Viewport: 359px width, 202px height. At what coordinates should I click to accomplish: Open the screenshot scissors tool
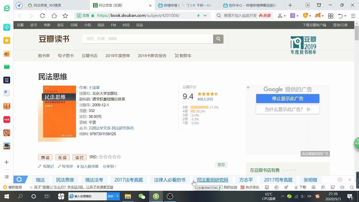[280, 16]
